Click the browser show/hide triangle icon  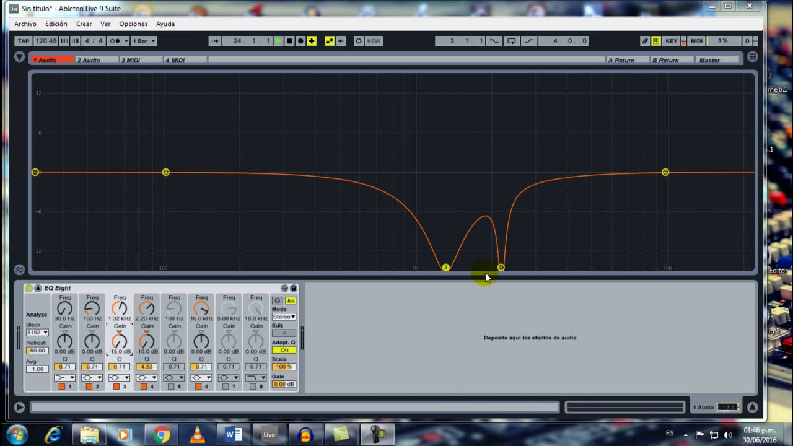[x=19, y=57]
